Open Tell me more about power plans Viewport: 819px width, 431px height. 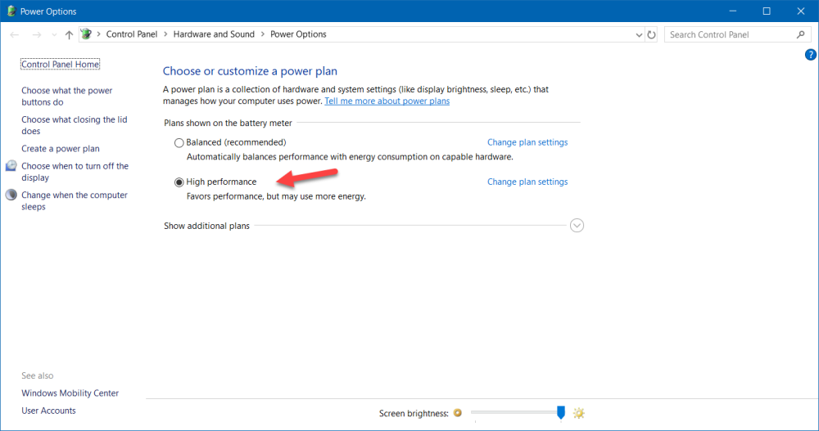387,101
